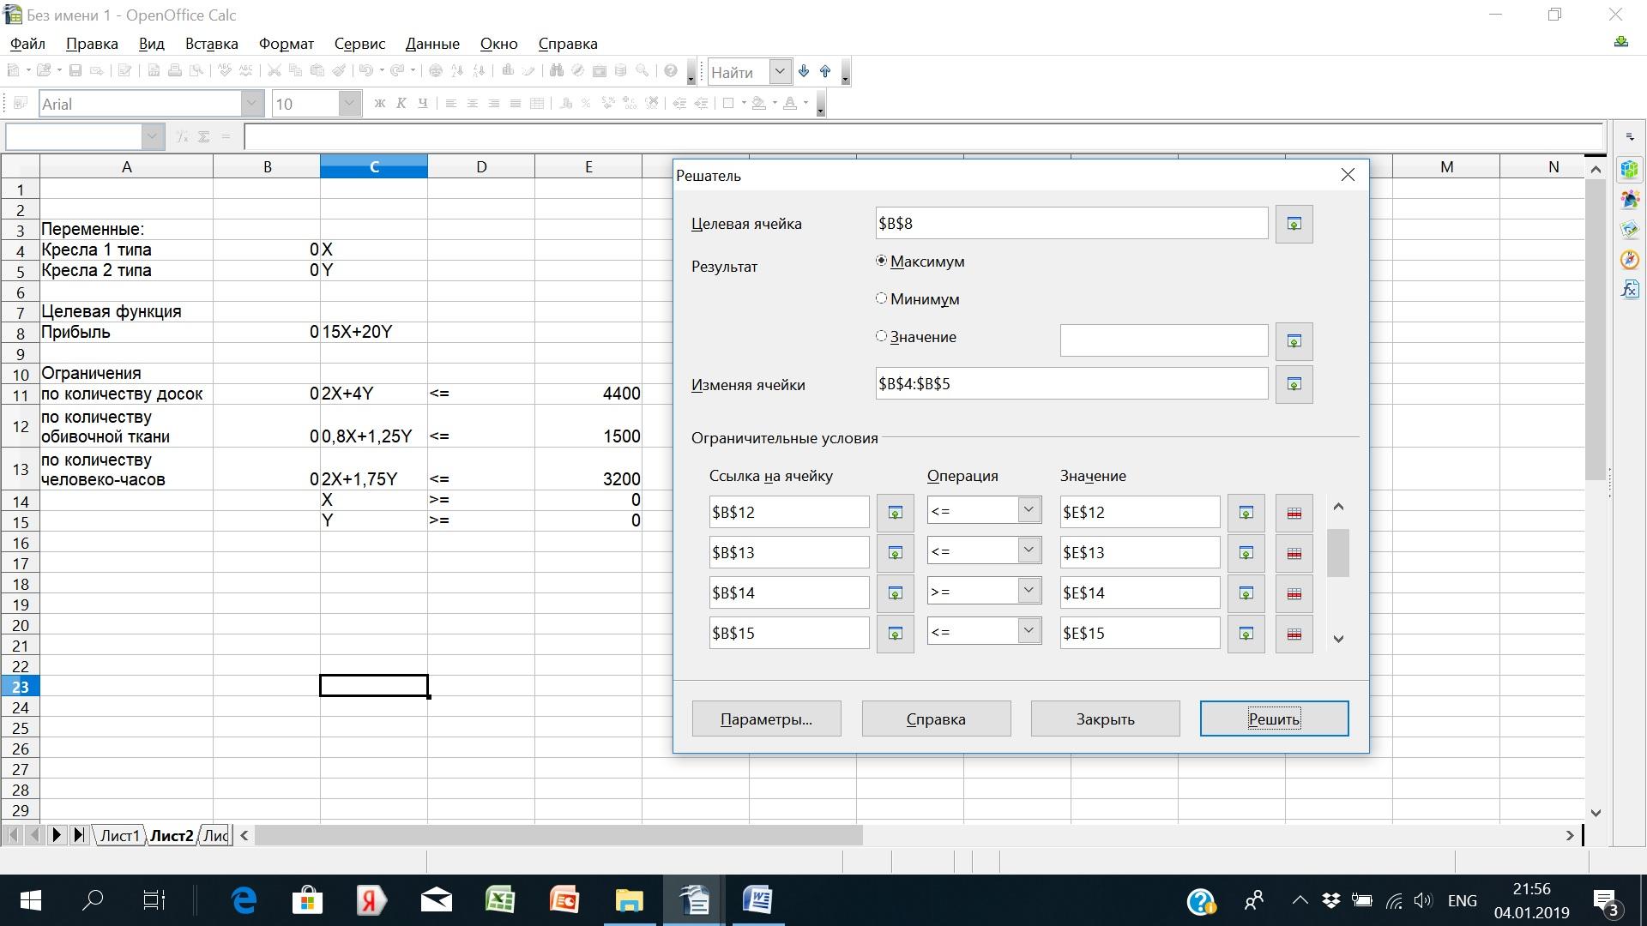Viewport: 1647px width, 926px height.
Task: Open the font size 10 dropdown
Action: 349,104
